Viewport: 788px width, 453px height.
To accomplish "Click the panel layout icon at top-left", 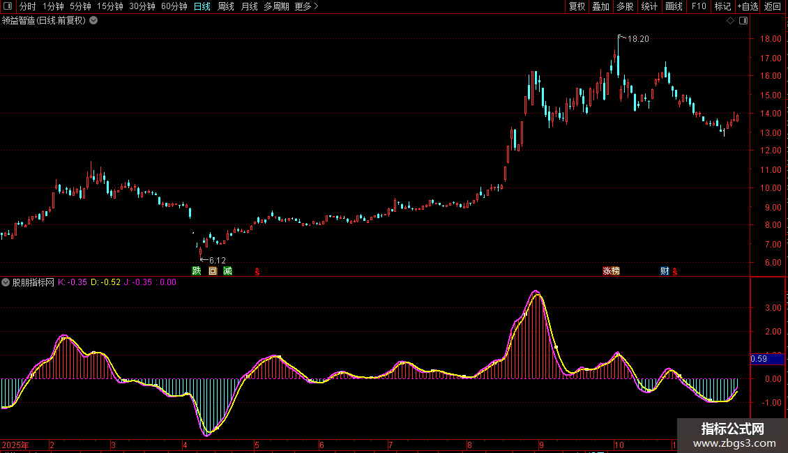I will tap(8, 6).
